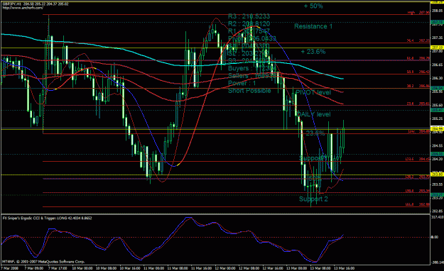Click the 202.85 price axis value
The height and width of the screenshot is (271, 444).
tap(438, 211)
